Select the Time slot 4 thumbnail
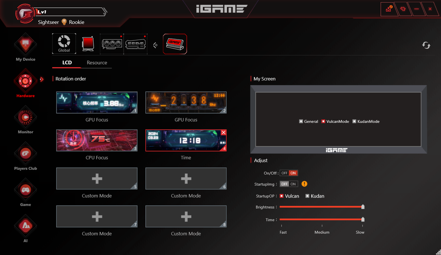 tap(186, 140)
